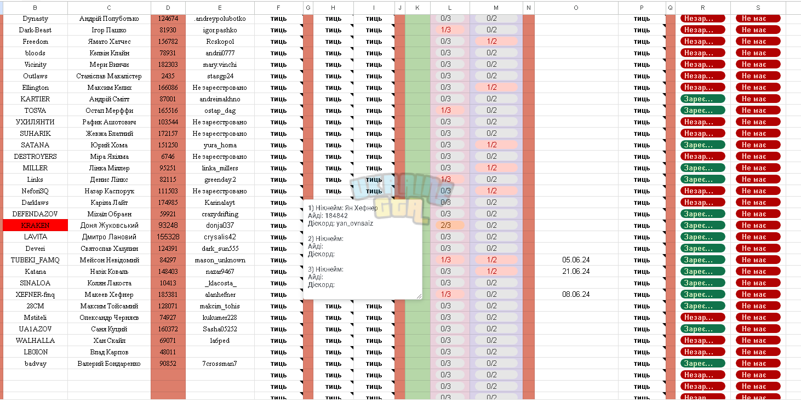Screen dimensions: 801x402
Task: Click inside the note text mentioning Ян Хефнер
Action: 342,208
